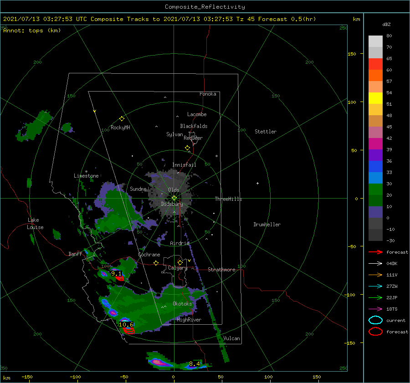Click the Cochrane town label
Screen dimensions: 410x383
pos(149,255)
